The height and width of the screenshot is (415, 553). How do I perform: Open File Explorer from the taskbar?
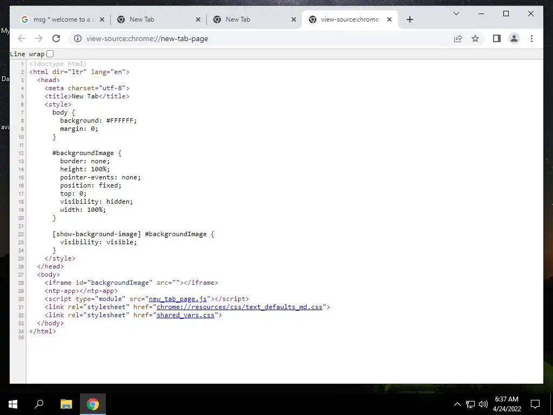coord(66,404)
